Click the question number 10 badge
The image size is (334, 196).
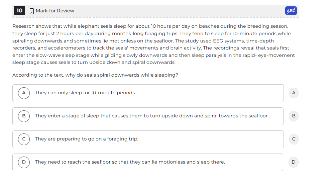point(20,11)
